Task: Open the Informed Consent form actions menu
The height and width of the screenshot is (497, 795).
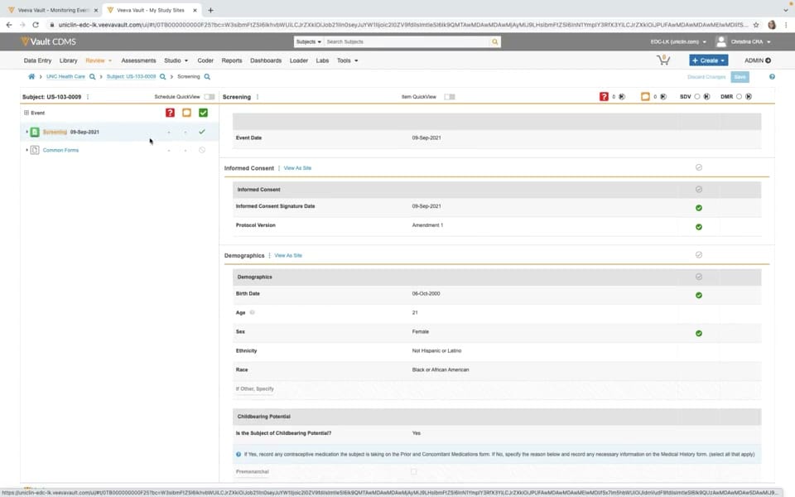Action: click(x=279, y=168)
